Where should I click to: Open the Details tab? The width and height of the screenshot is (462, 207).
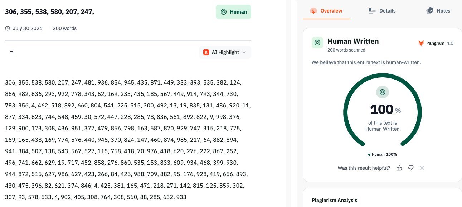382,11
